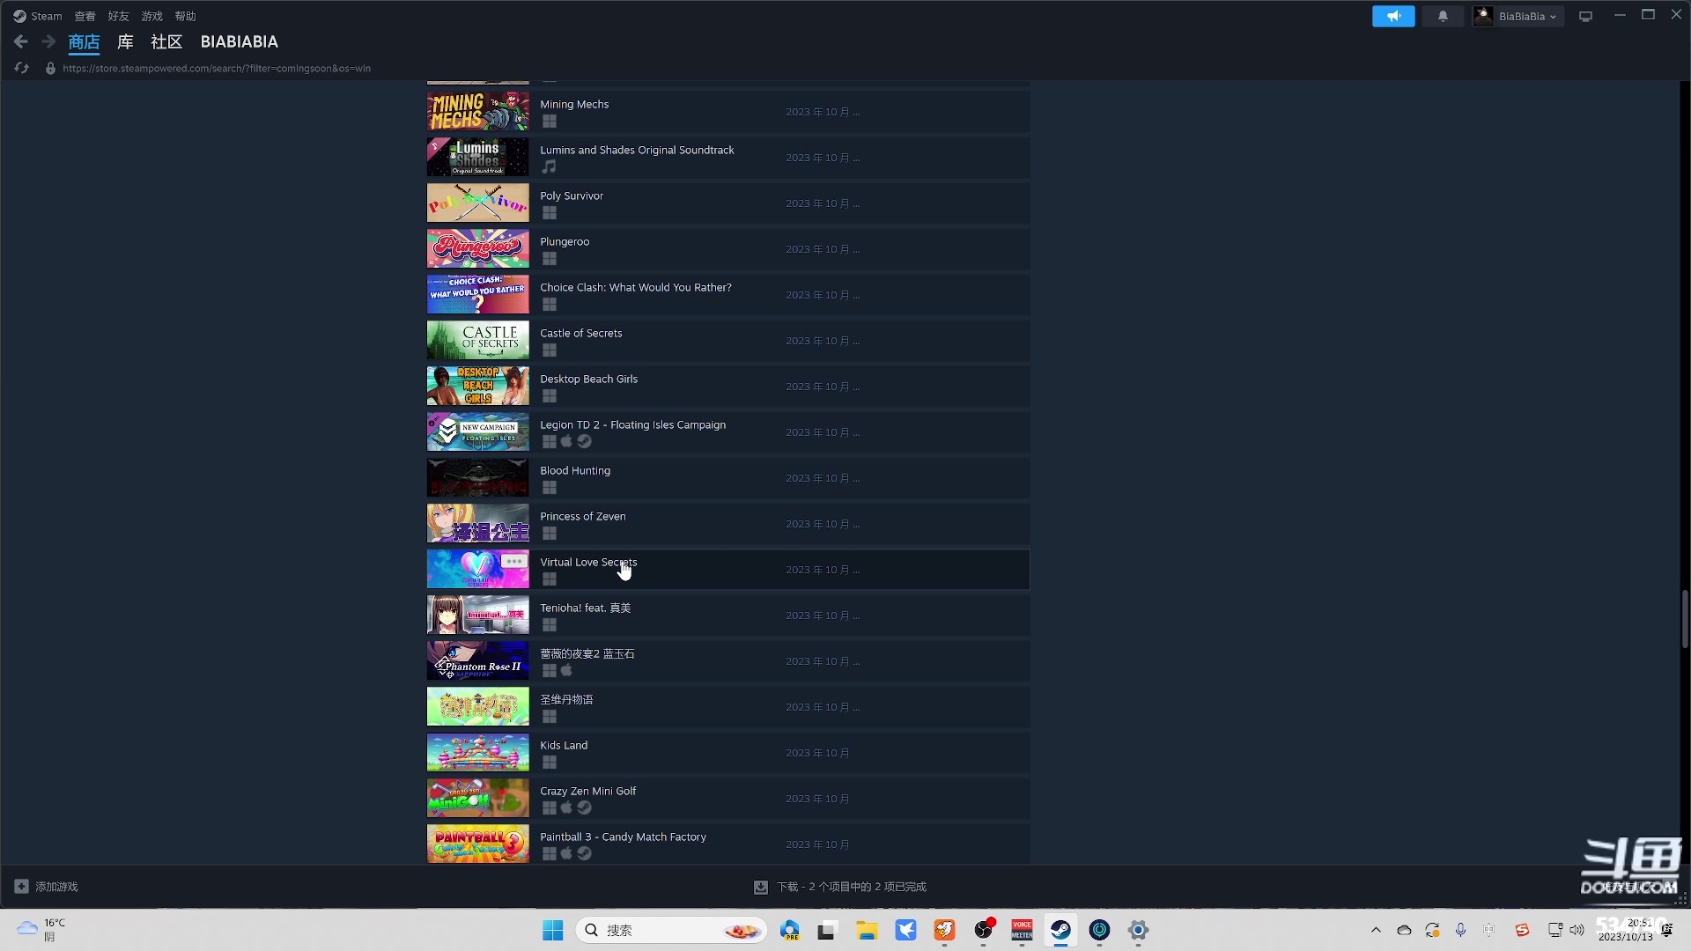Click the Princess of Zeven thumbnail

pyautogui.click(x=478, y=523)
